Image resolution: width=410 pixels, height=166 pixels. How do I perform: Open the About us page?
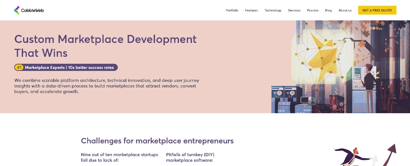(x=345, y=10)
